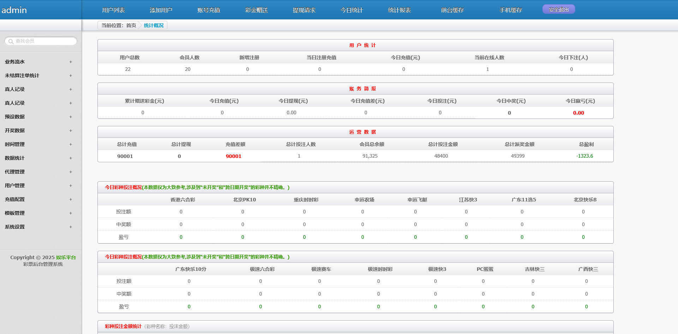Click the 广东11选5 column header
Image resolution: width=678 pixels, height=334 pixels.
coord(524,200)
